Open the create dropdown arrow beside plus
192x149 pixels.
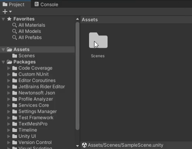point(10,12)
